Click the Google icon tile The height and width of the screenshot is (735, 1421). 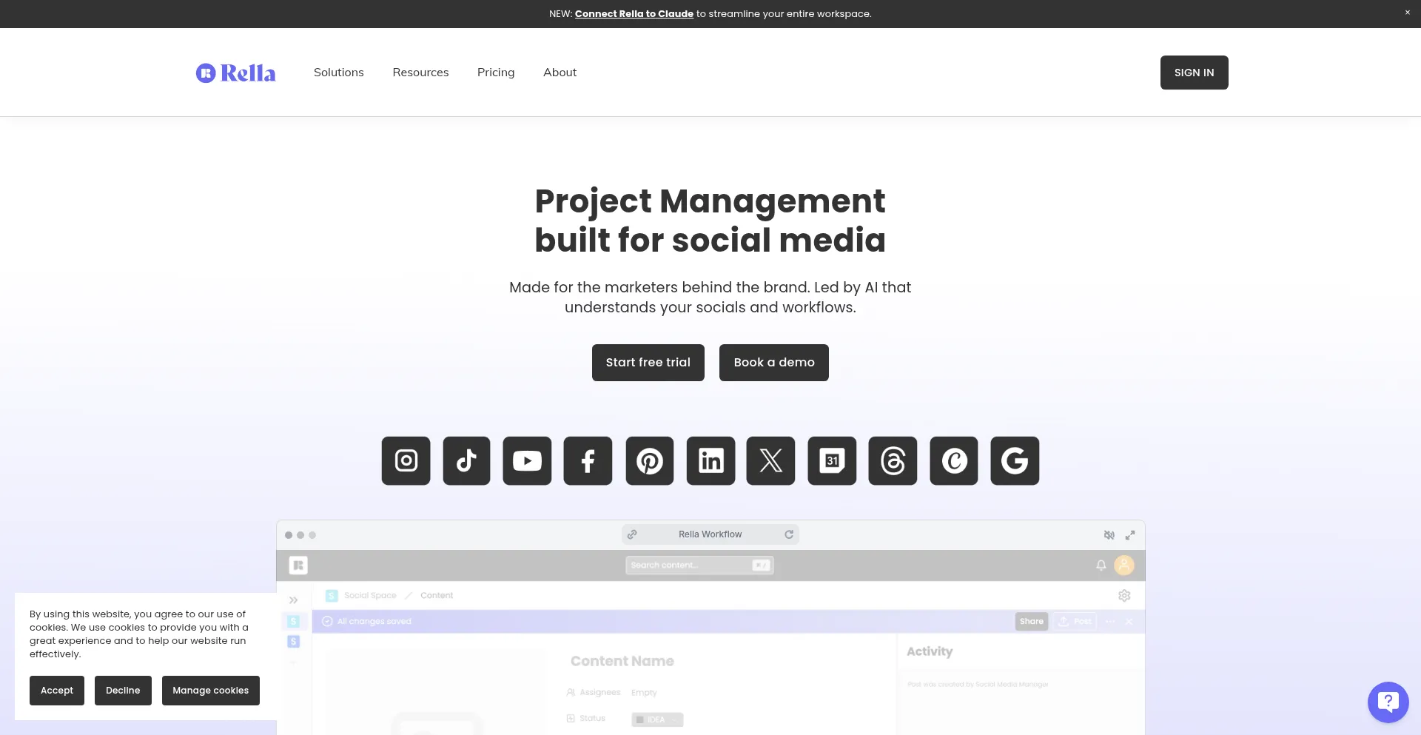pos(1015,460)
